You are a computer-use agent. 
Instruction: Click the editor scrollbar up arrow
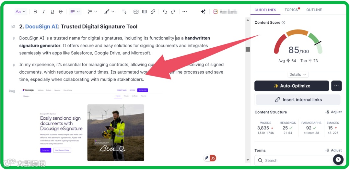tap(248, 20)
